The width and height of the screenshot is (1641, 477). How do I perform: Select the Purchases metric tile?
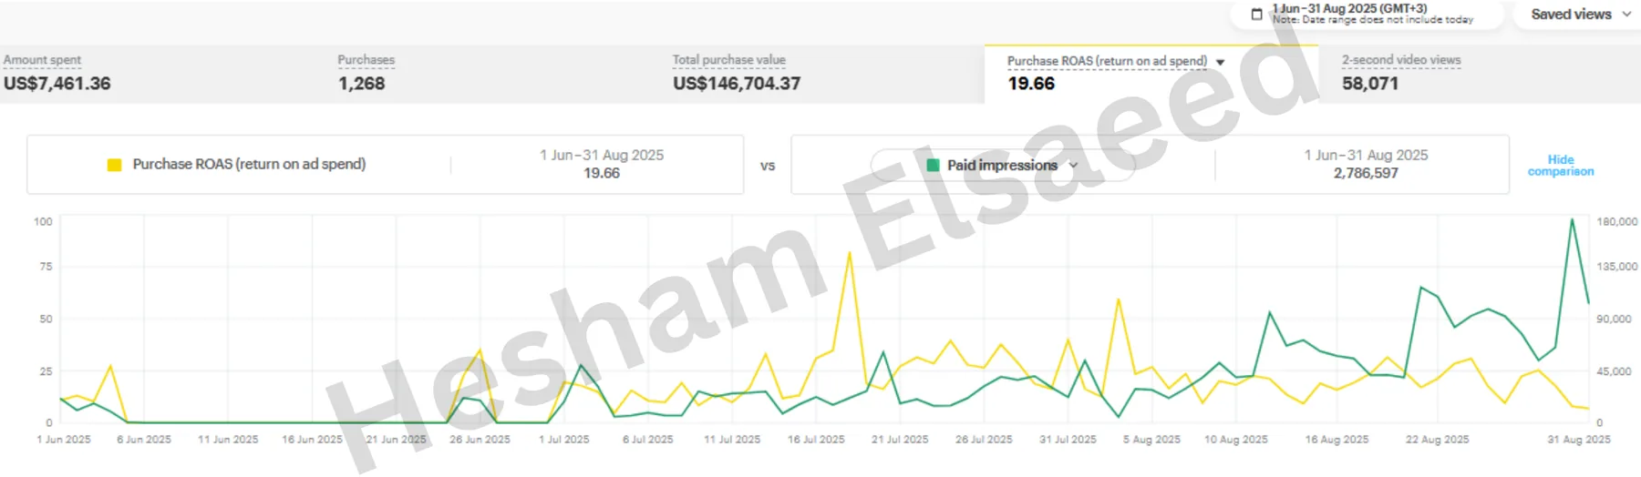(x=501, y=73)
